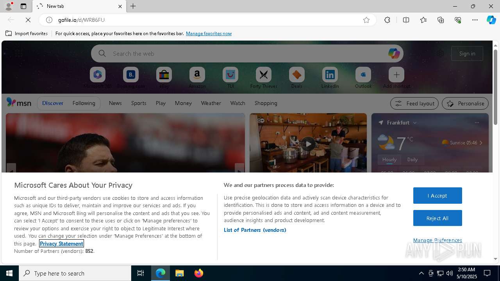Open the News menu item
500x281 pixels.
click(115, 103)
